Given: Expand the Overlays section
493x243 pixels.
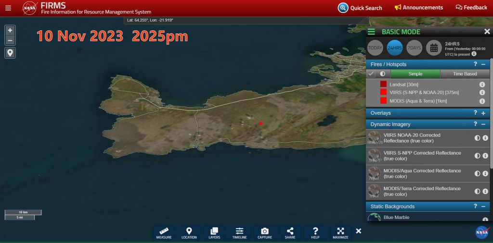Looking at the screenshot, I should click(x=483, y=113).
